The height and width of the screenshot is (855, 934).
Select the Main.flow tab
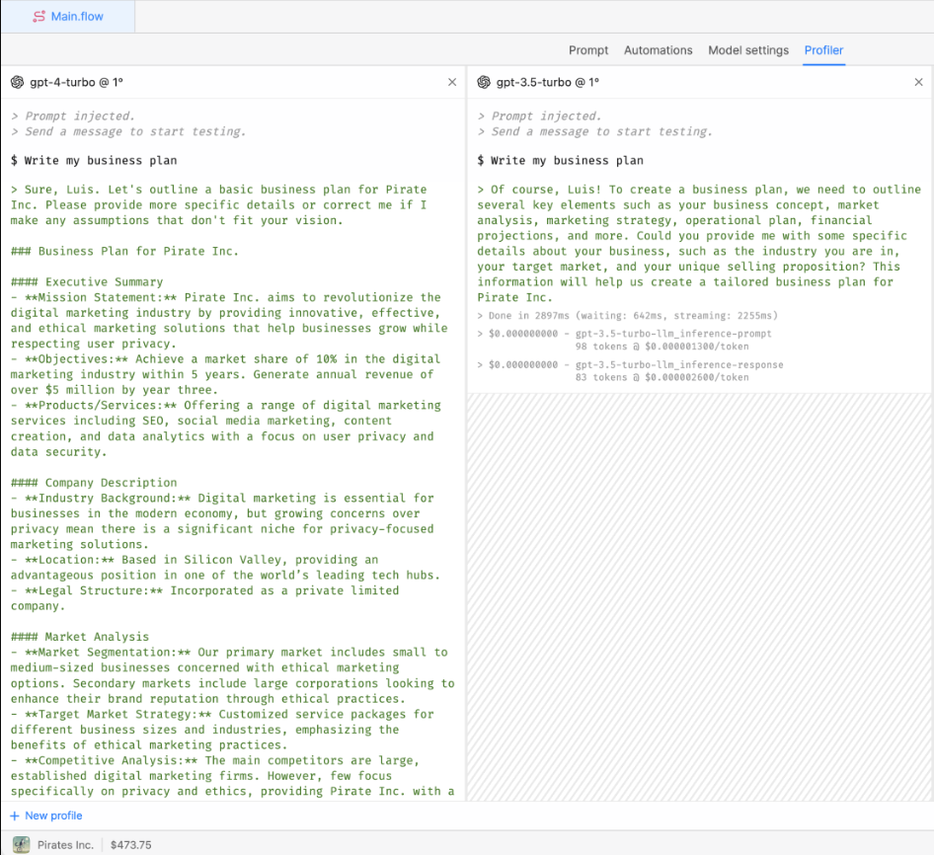pyautogui.click(x=67, y=16)
